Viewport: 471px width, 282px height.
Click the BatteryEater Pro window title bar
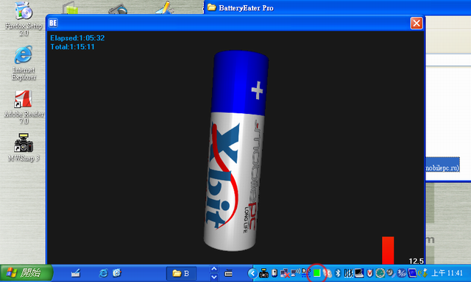click(337, 7)
